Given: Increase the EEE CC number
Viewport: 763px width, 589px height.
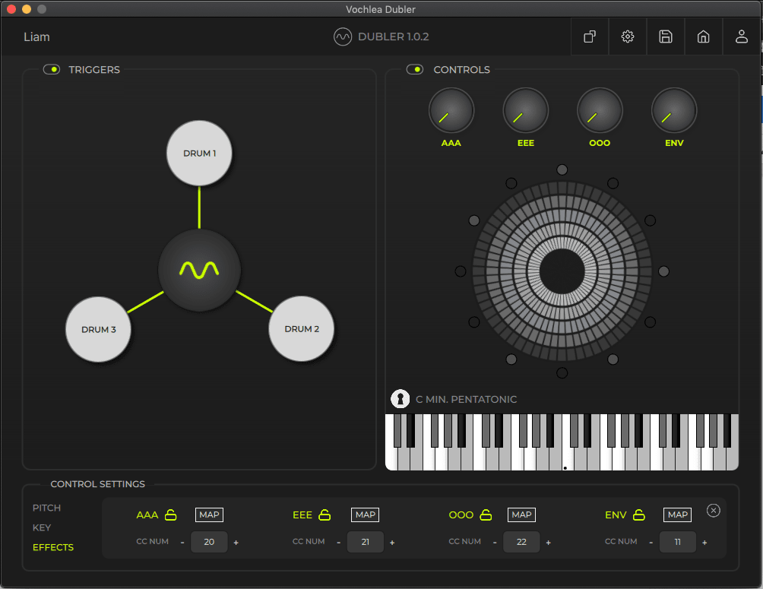Looking at the screenshot, I should coord(392,543).
